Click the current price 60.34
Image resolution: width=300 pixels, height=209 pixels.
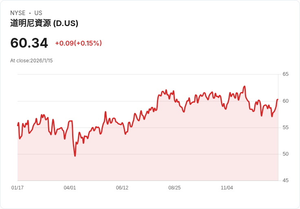(29, 43)
